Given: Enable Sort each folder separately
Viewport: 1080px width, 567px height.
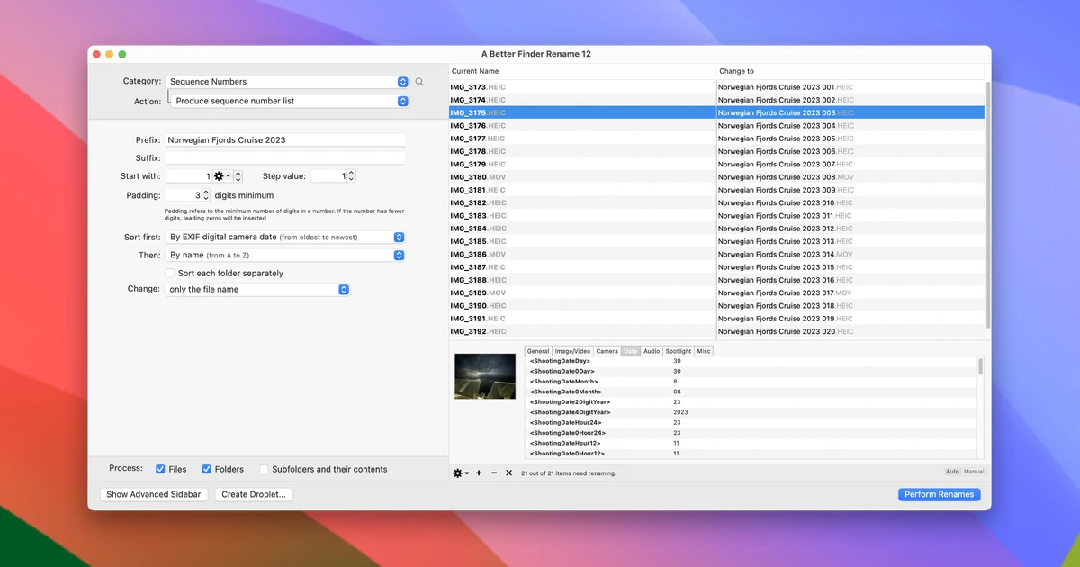Looking at the screenshot, I should click(169, 273).
